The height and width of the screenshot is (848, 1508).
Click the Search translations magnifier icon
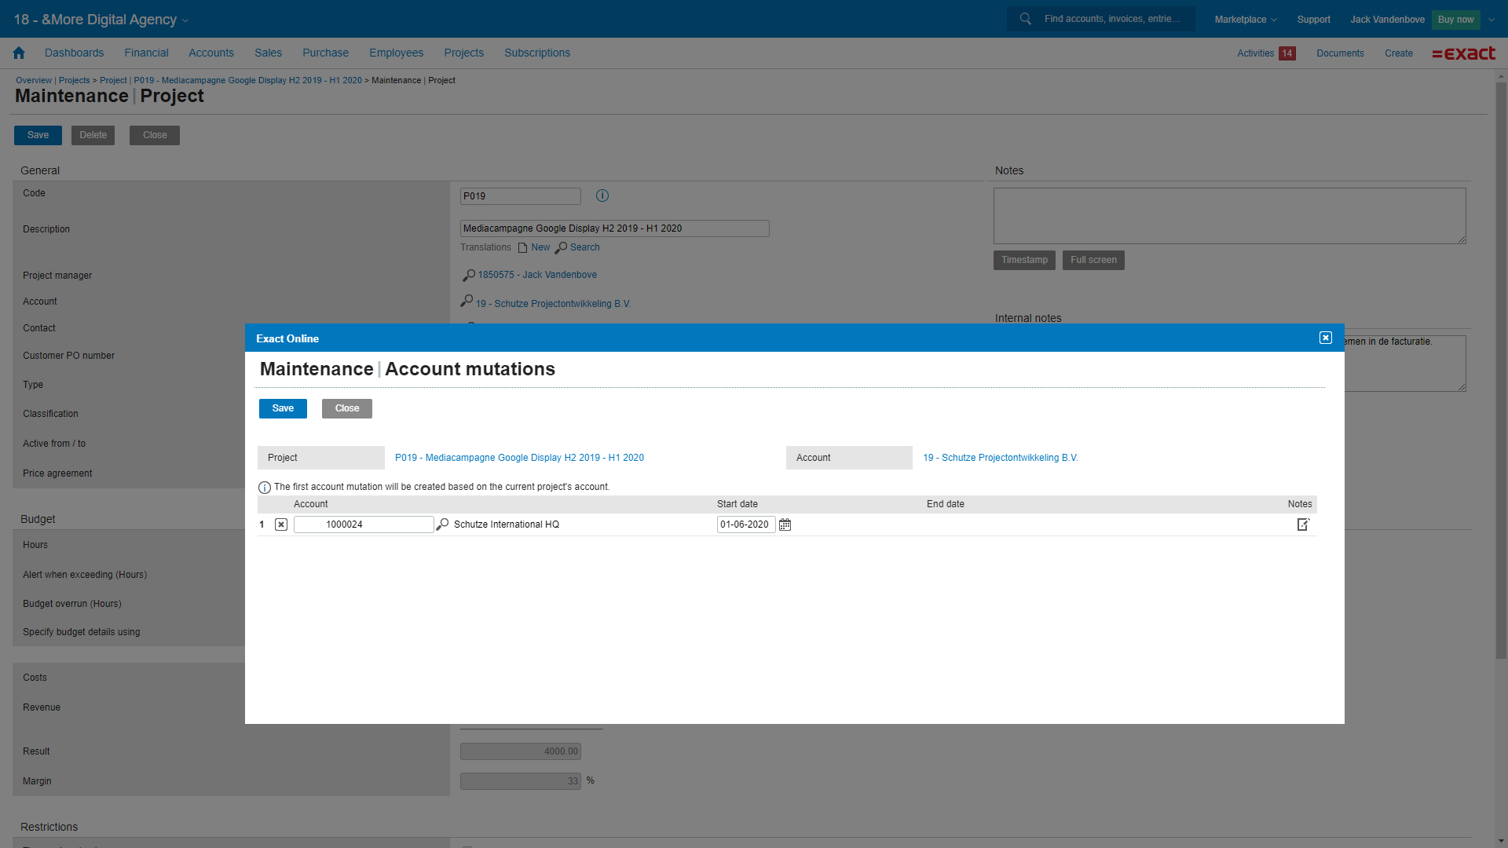pos(561,247)
